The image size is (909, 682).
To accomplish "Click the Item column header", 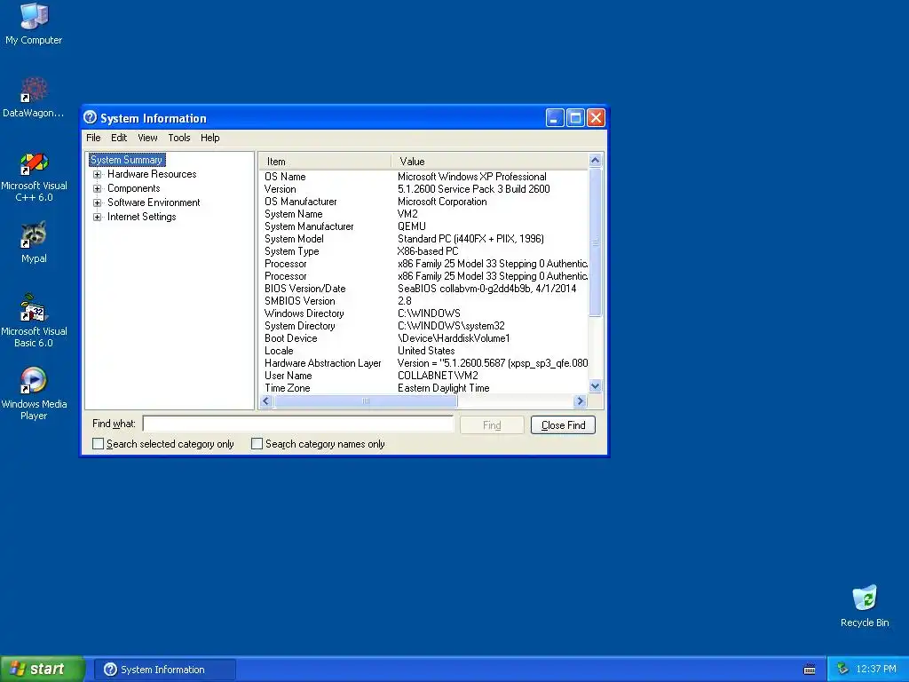I will (325, 162).
